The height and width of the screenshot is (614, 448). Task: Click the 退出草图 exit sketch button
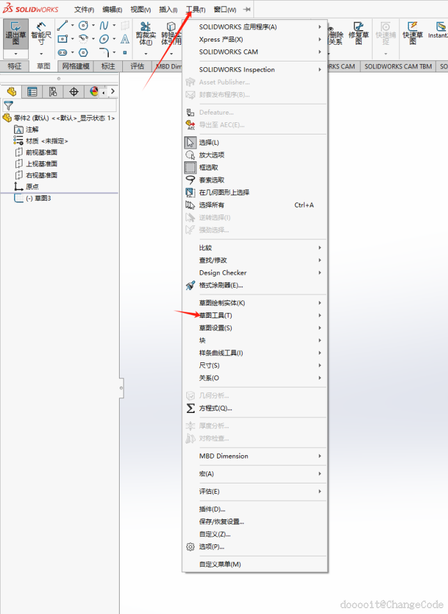(15, 33)
